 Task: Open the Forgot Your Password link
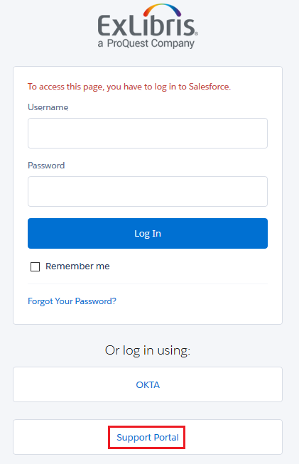pos(72,301)
